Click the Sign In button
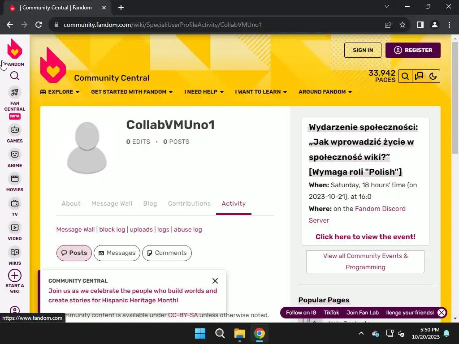Image resolution: width=459 pixels, height=344 pixels. point(363,50)
